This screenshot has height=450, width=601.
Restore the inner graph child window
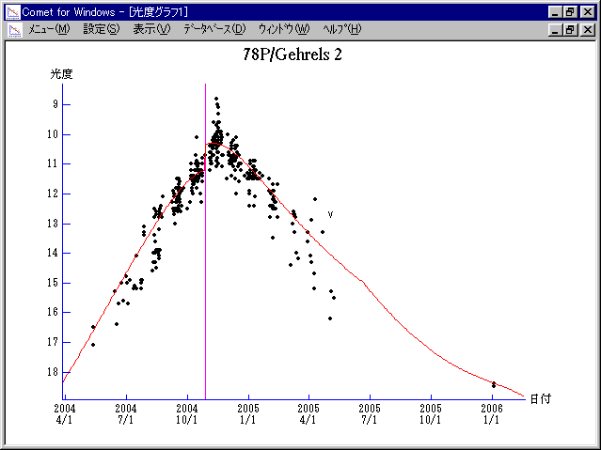point(572,29)
